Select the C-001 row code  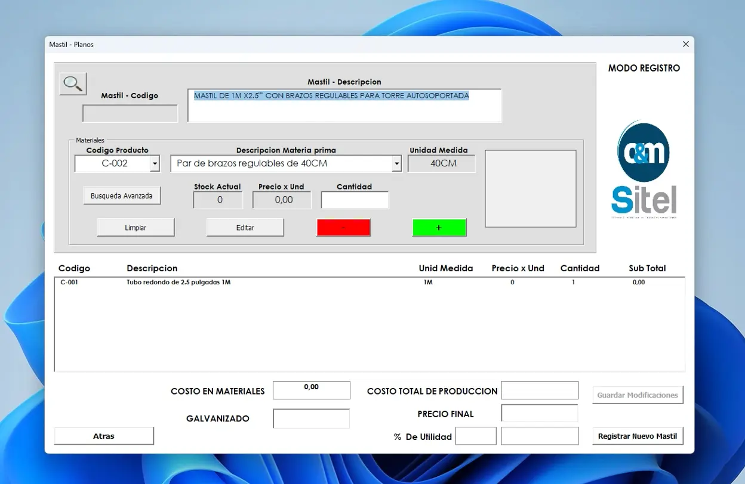(x=69, y=283)
